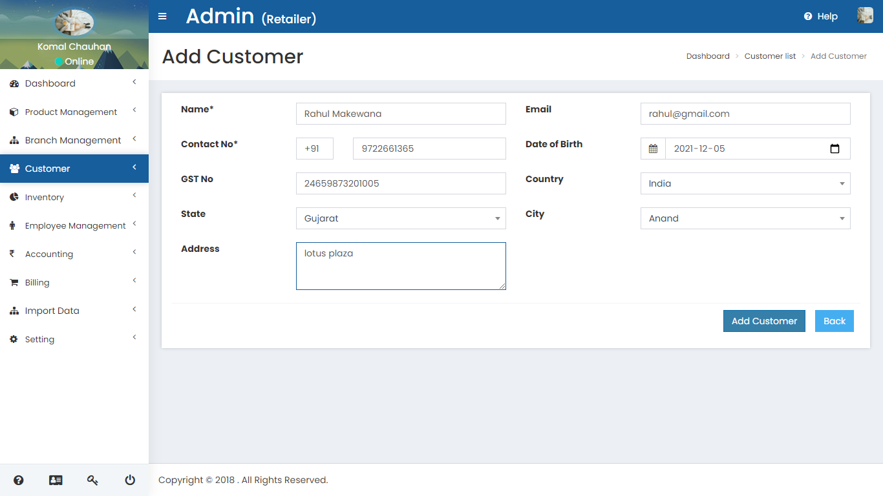Open the State dropdown showing Gujarat
This screenshot has height=496, width=883.
400,218
